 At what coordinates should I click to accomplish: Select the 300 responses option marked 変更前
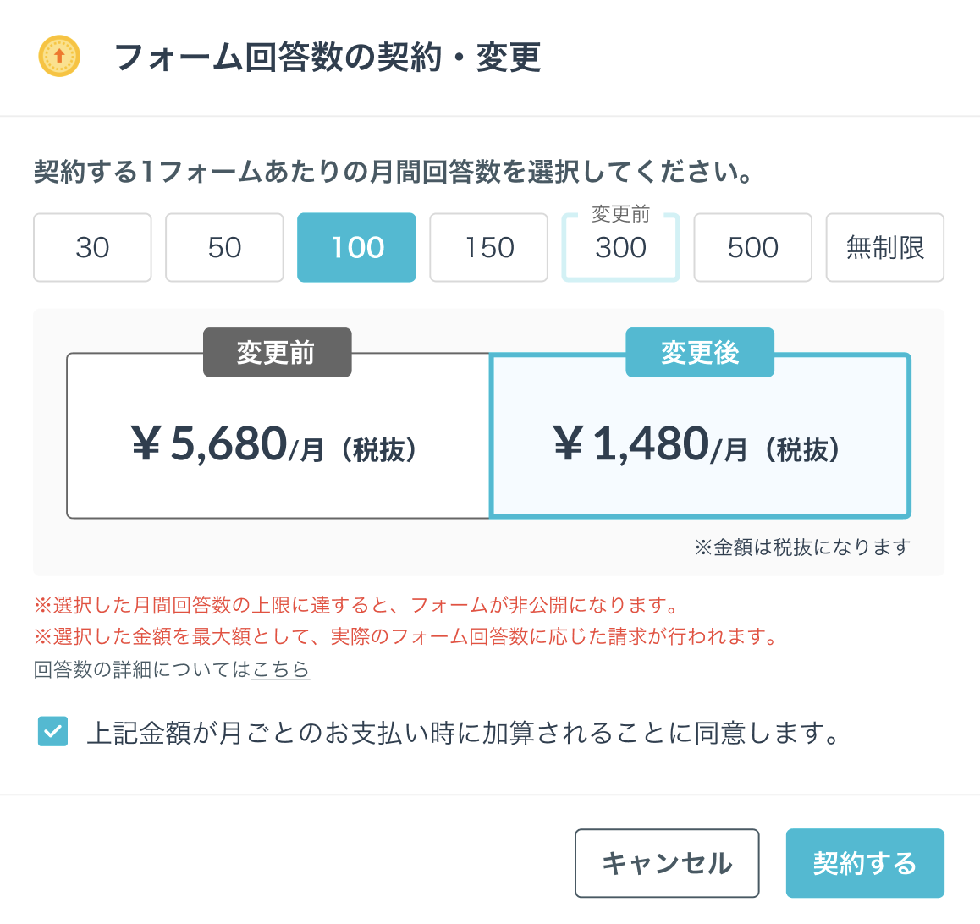point(620,247)
